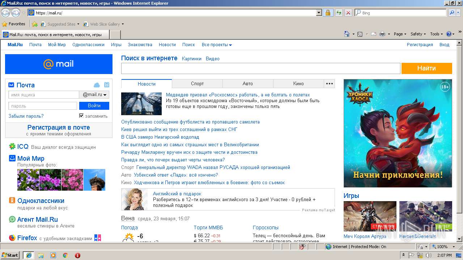Viewport: 463px width, 260px height.
Task: Click the Войти login button
Action: pos(94,106)
